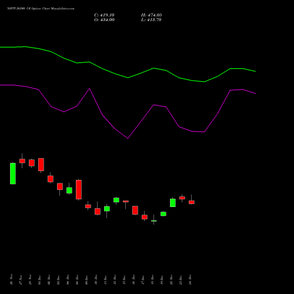The image size is (294, 294).
Task: Click the tall green candle above 26 Nov
Action: click(13, 173)
